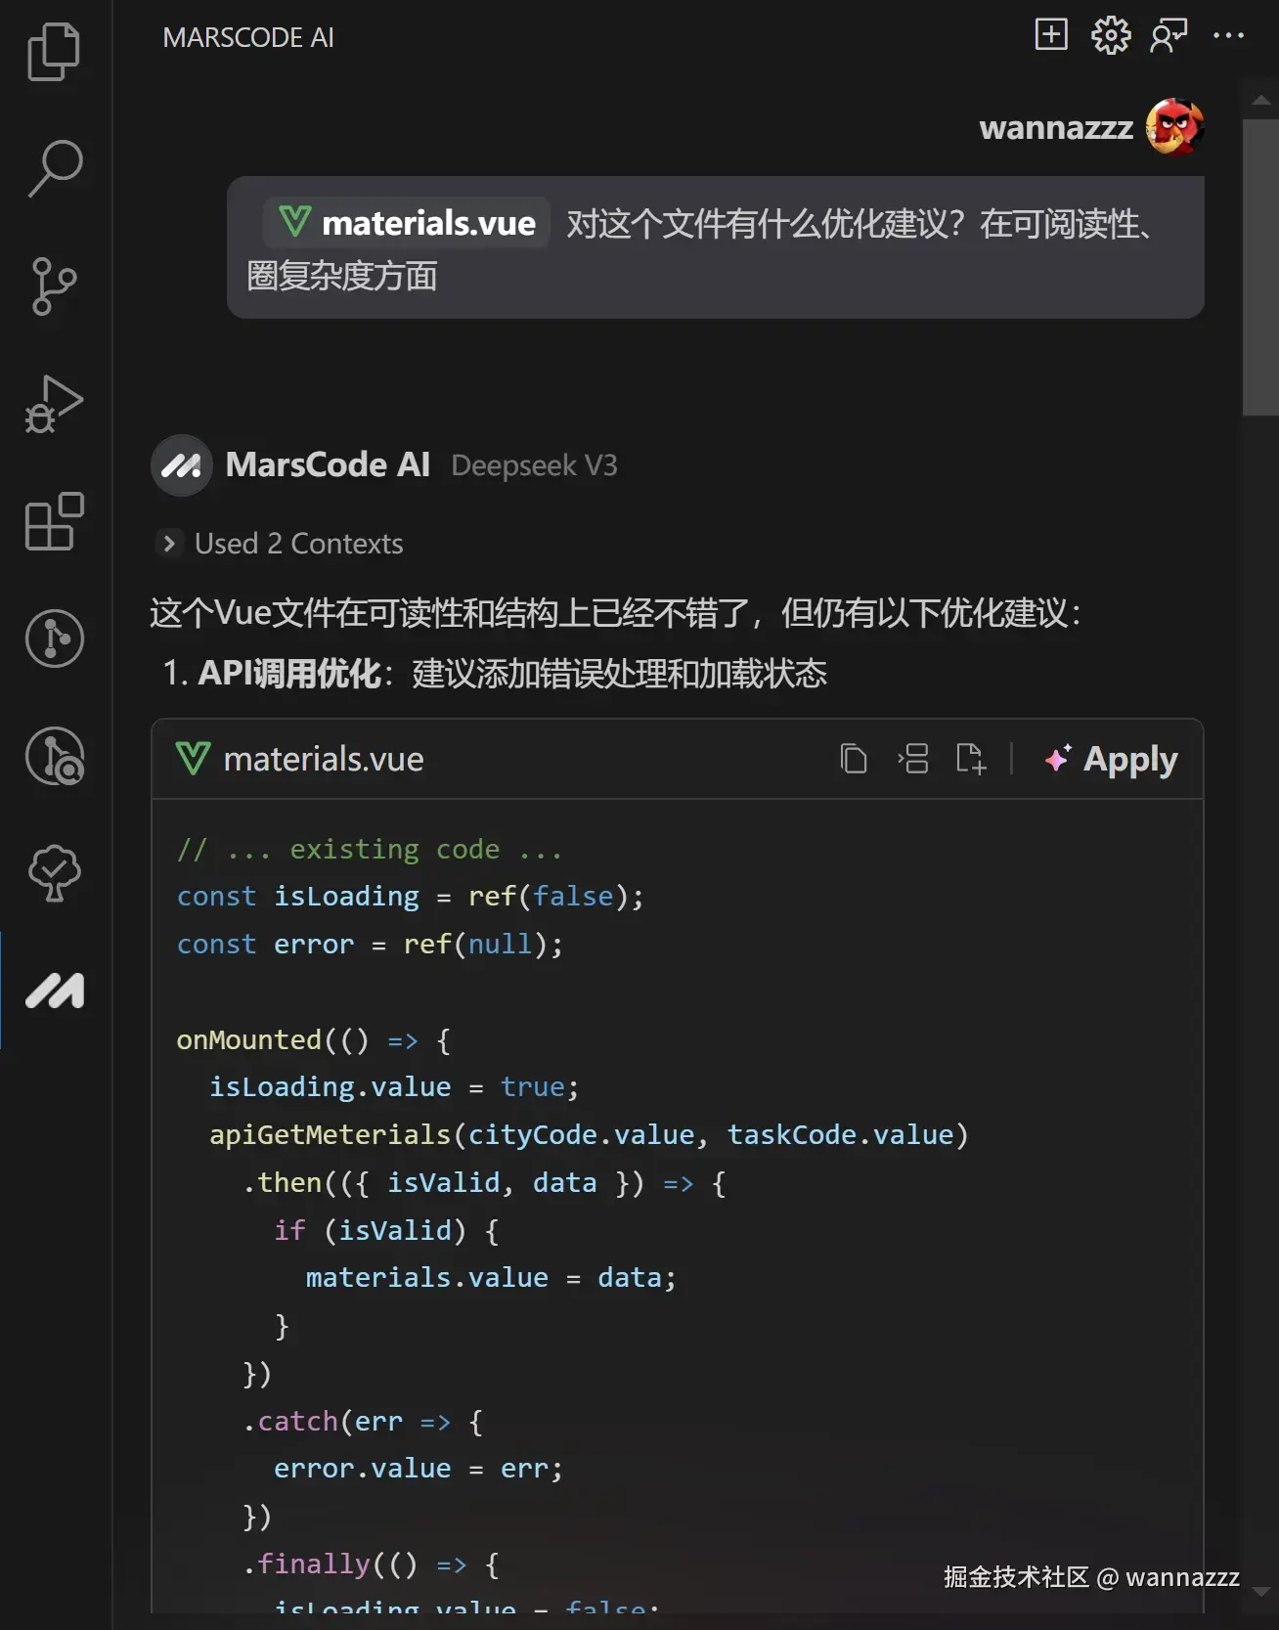Screen dimensions: 1279x1630
Task: Copy the code block contents
Action: [x=854, y=759]
